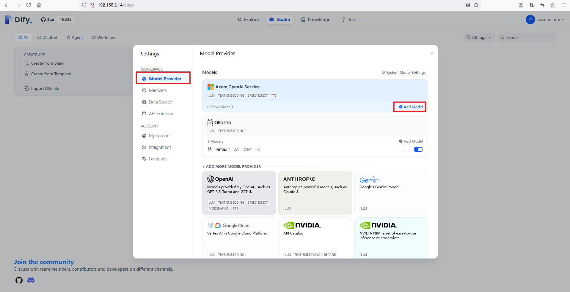Open the All Tags dropdown
The height and width of the screenshot is (292, 570).
[479, 37]
